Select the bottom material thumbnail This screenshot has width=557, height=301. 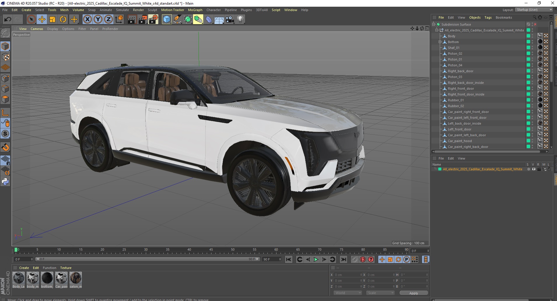[47, 280]
